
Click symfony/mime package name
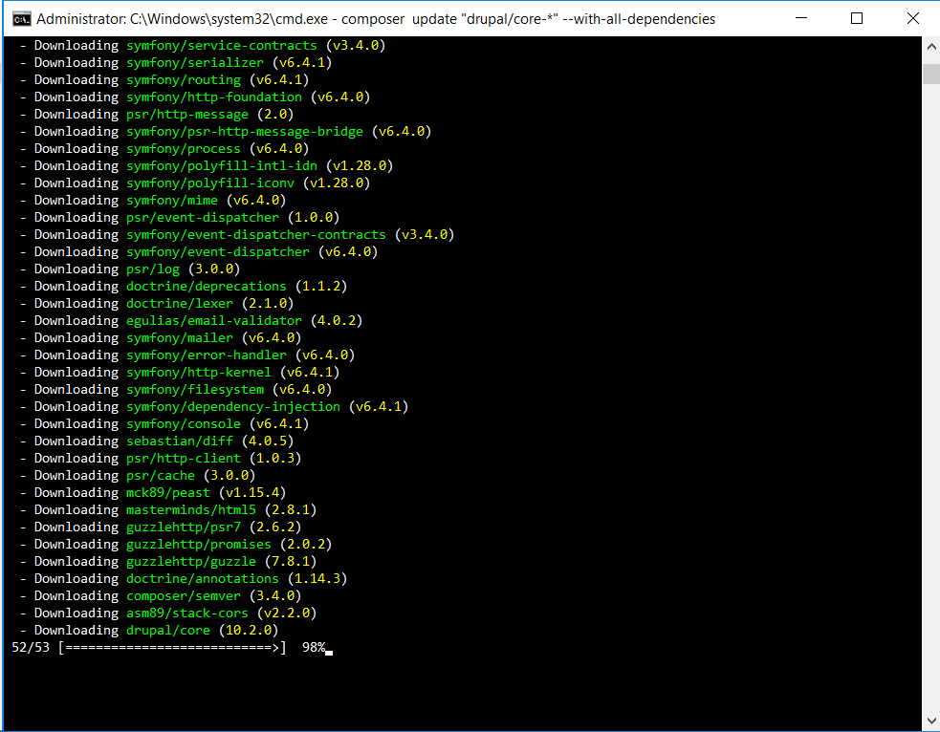tap(172, 201)
